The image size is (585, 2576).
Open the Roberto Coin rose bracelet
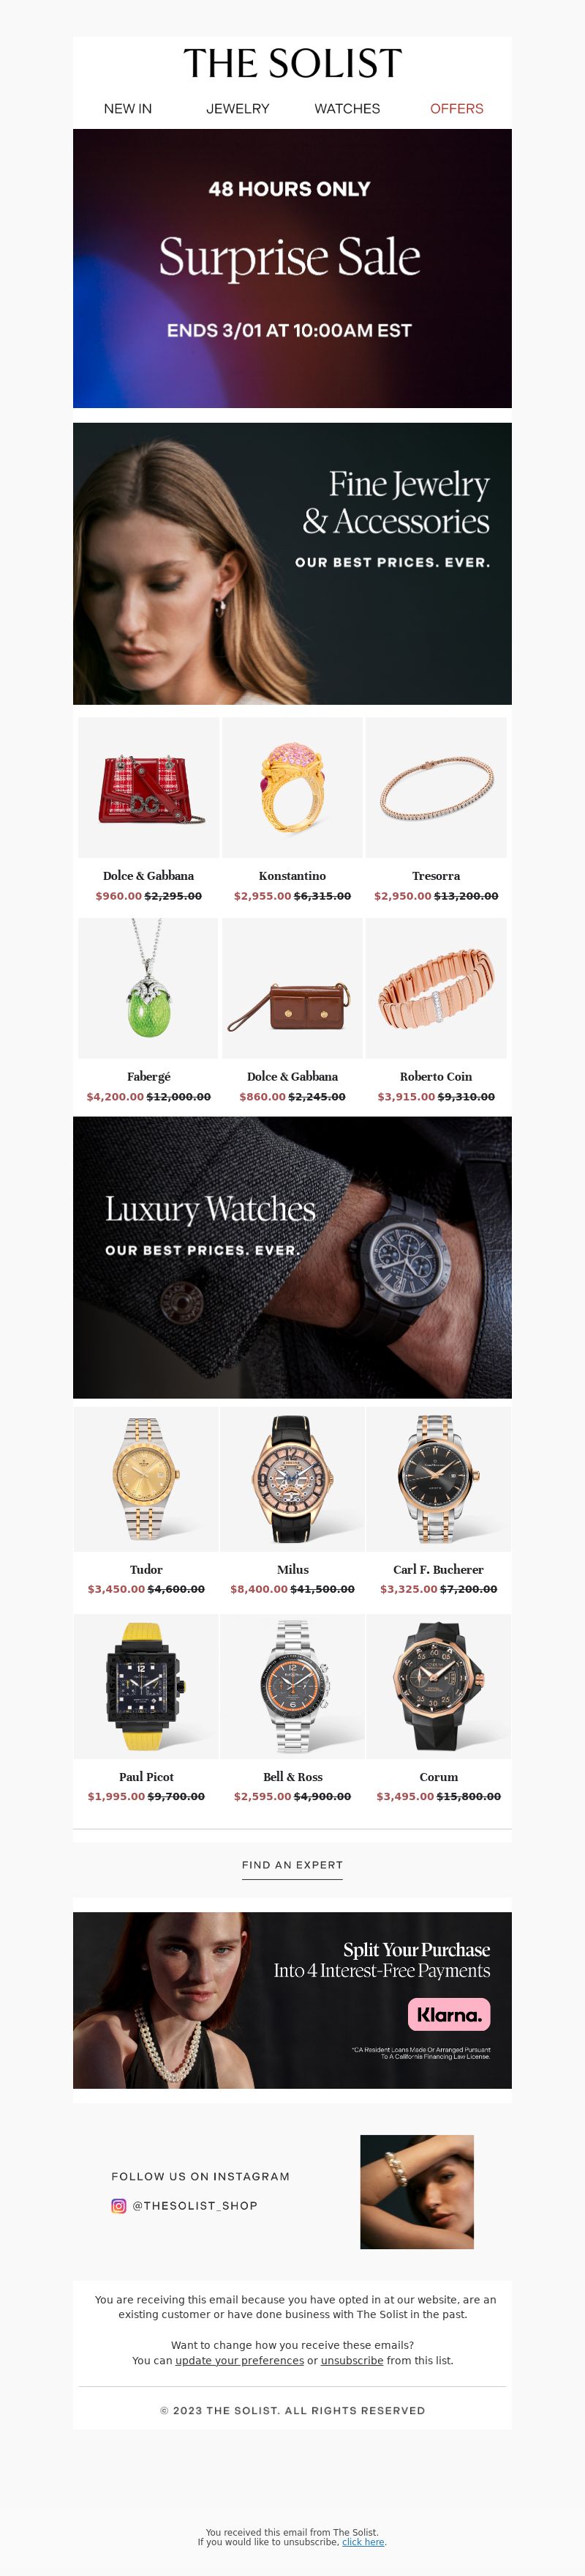coord(437,988)
